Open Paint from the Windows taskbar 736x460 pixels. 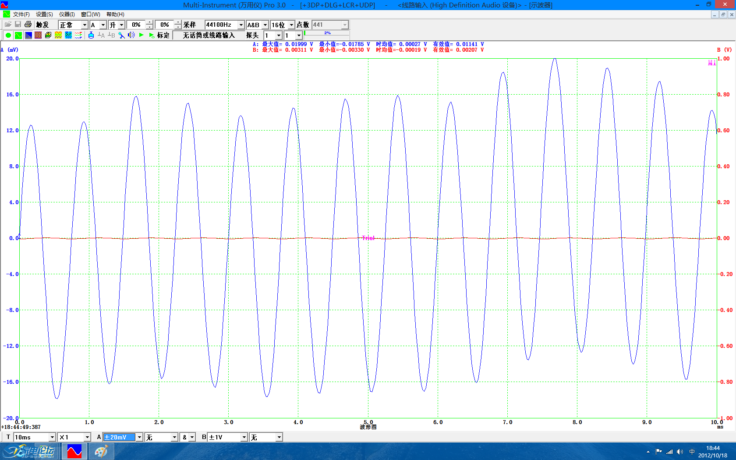[101, 451]
